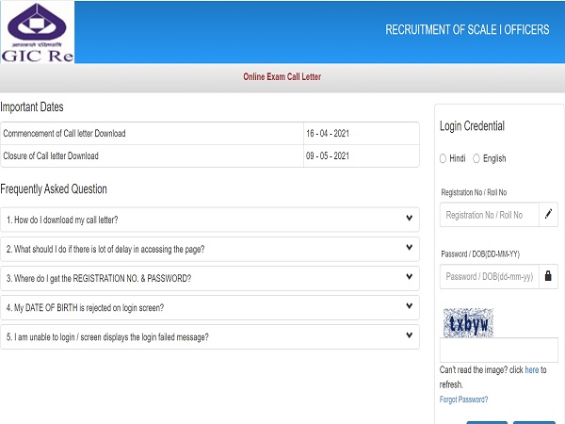The image size is (565, 424).
Task: Click the pencil icon beside Registration No field
Action: click(549, 215)
